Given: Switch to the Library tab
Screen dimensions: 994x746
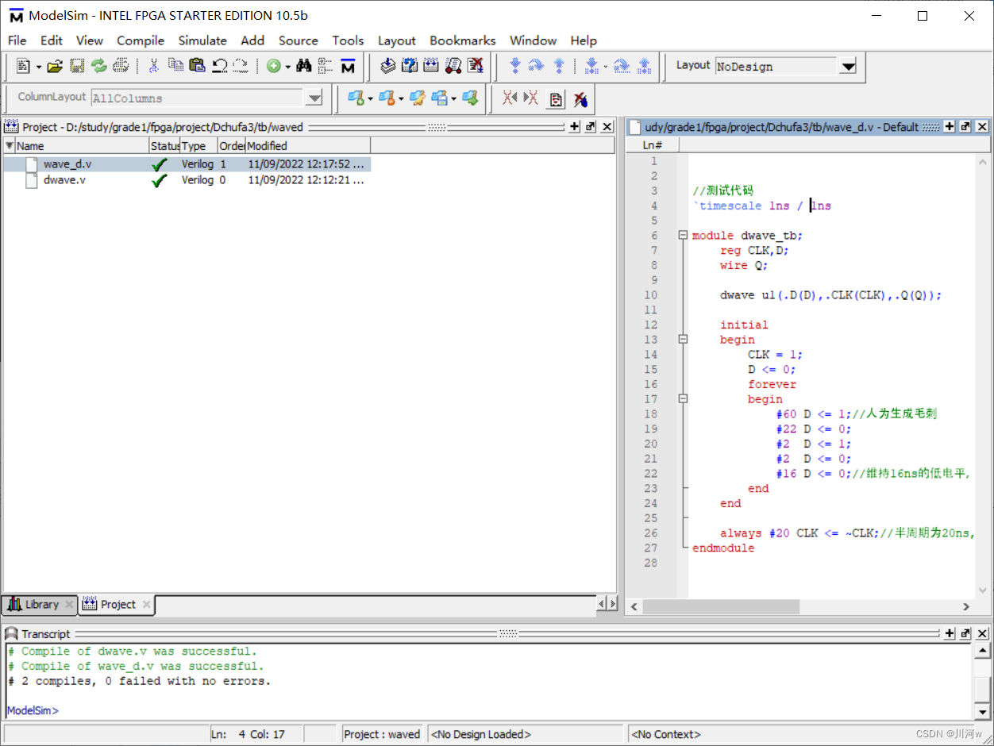Looking at the screenshot, I should click(40, 605).
